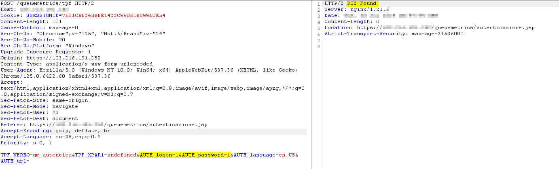
Task: Click the AUTH_language=en_US parameter
Action: click(x=265, y=155)
